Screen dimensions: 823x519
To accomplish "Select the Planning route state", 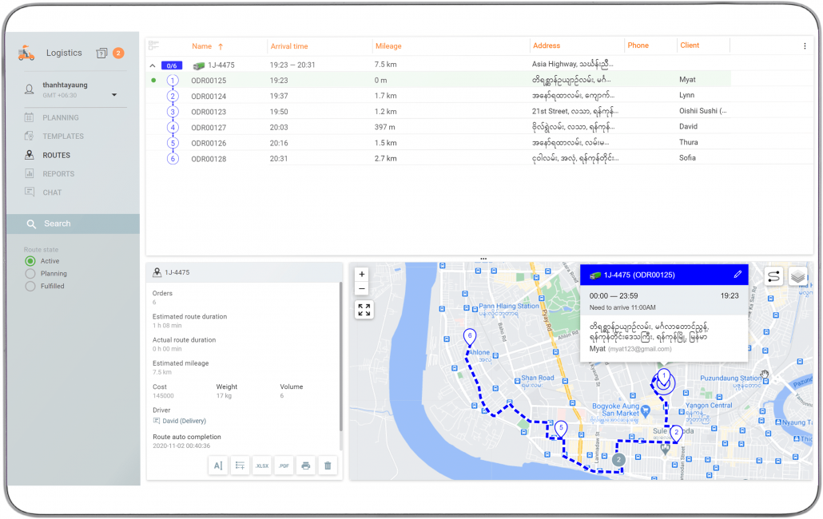I will click(30, 274).
